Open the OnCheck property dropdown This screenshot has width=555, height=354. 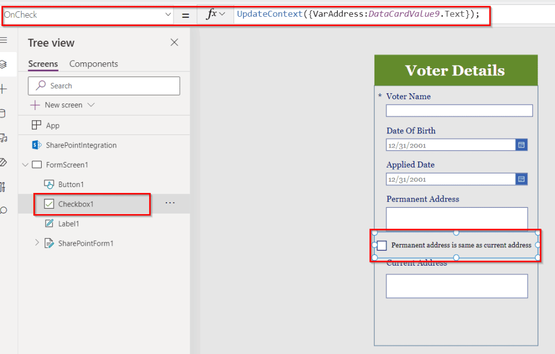pyautogui.click(x=168, y=15)
